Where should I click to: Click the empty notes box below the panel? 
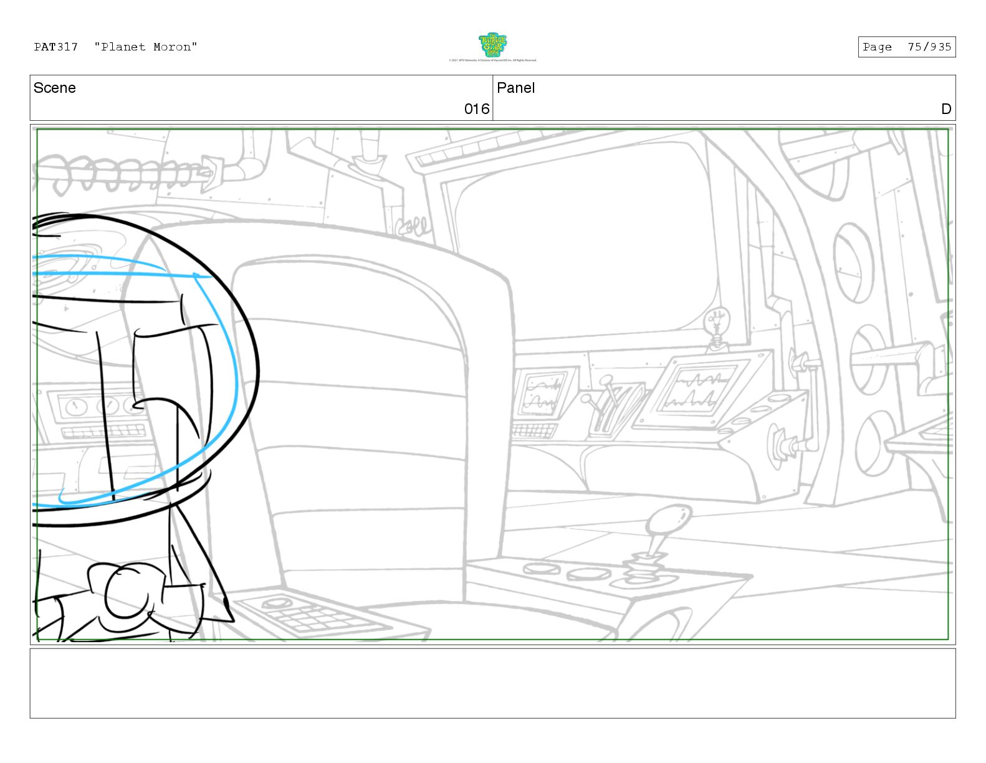(492, 683)
